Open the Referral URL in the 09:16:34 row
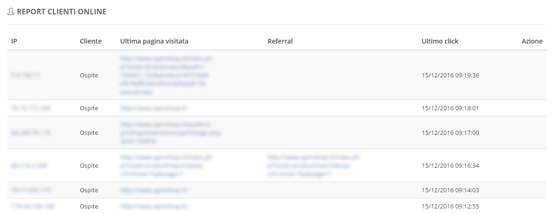Screen dimensions: 552x214 [x=314, y=165]
